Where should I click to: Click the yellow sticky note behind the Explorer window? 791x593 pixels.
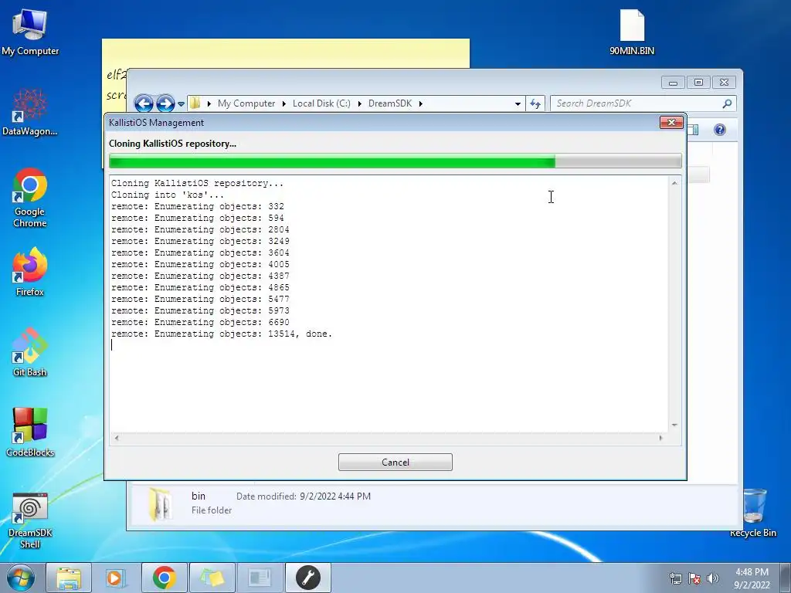[x=286, y=53]
